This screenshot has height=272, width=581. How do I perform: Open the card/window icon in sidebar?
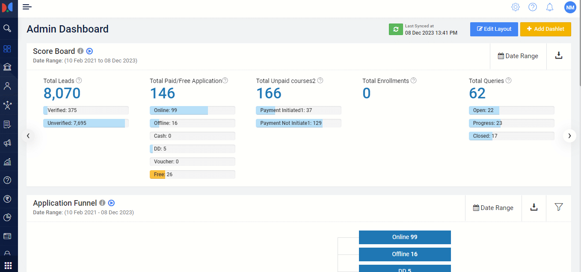point(7,236)
